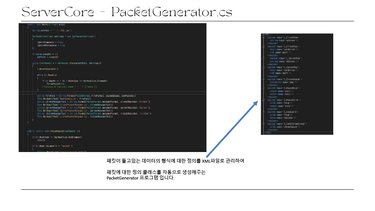Screen dimensions: 375x211
Task: Collapse the root PDL element node
Action: pyautogui.click(x=263, y=34)
